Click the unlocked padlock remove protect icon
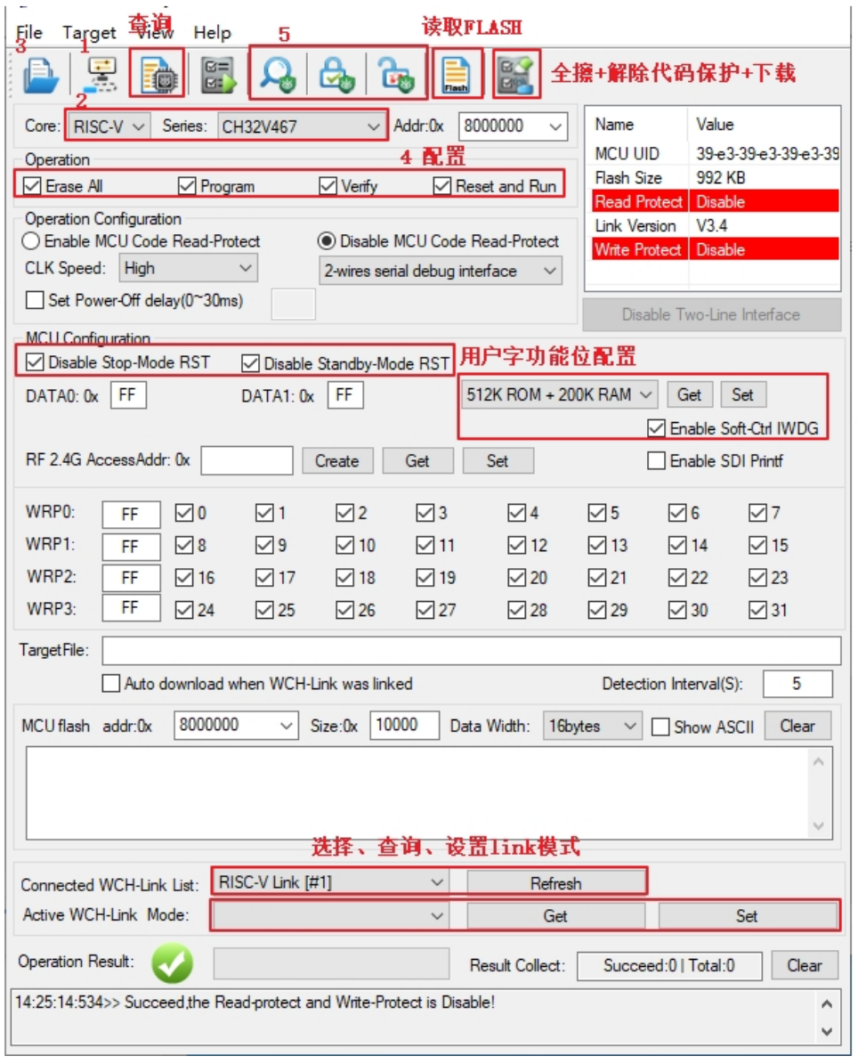858x1064 pixels. coord(395,75)
